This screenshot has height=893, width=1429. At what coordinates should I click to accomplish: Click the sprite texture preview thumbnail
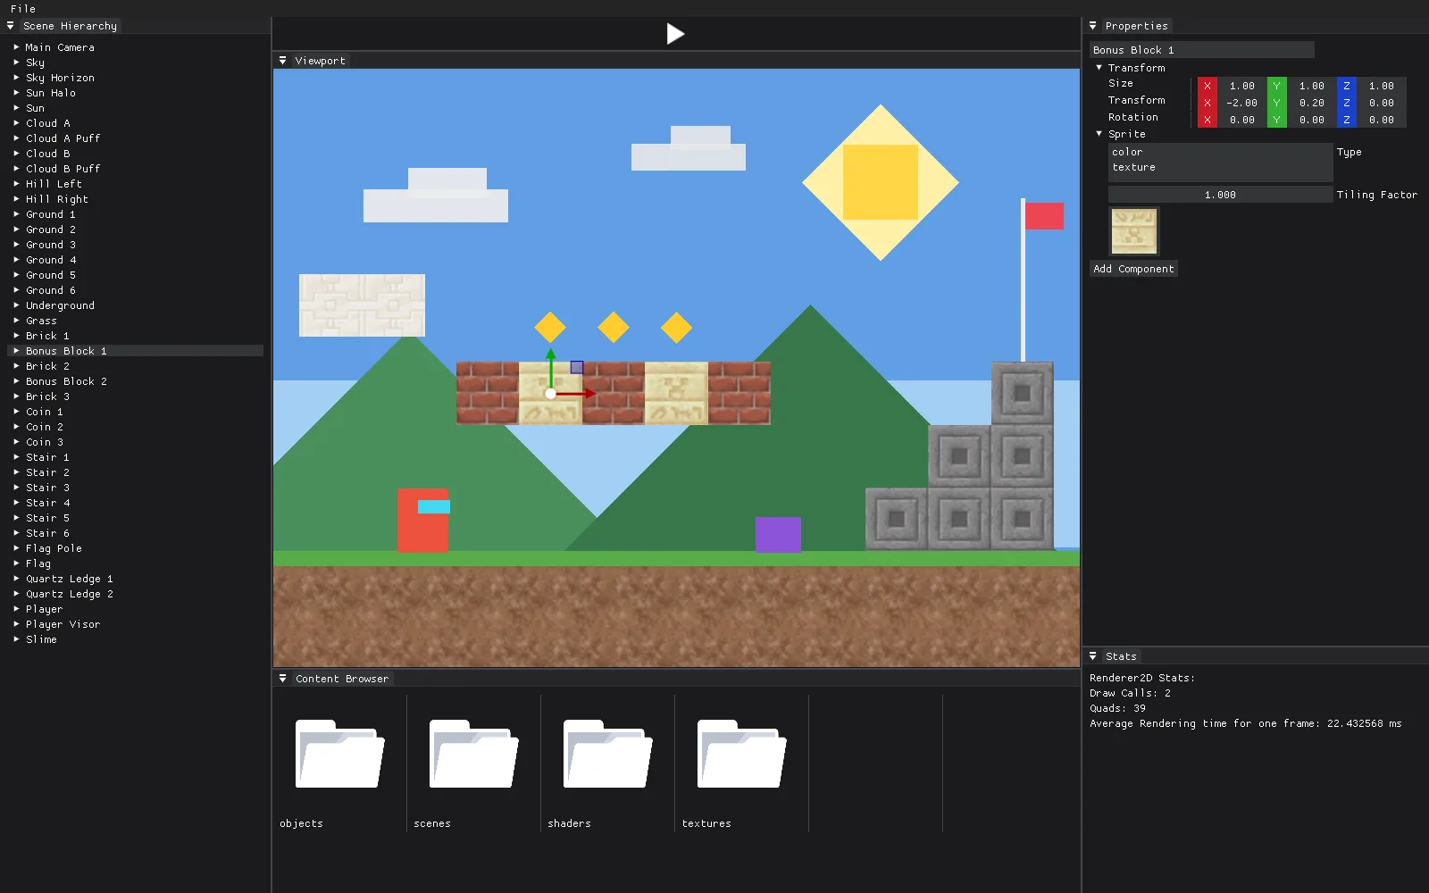(1134, 231)
